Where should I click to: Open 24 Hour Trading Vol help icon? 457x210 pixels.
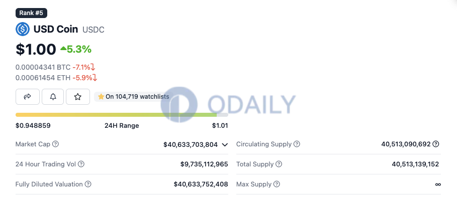click(x=81, y=164)
